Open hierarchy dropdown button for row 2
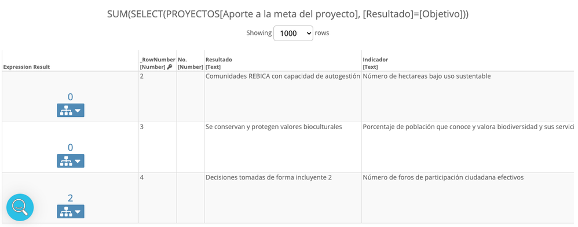This screenshot has width=578, height=227. (71, 110)
